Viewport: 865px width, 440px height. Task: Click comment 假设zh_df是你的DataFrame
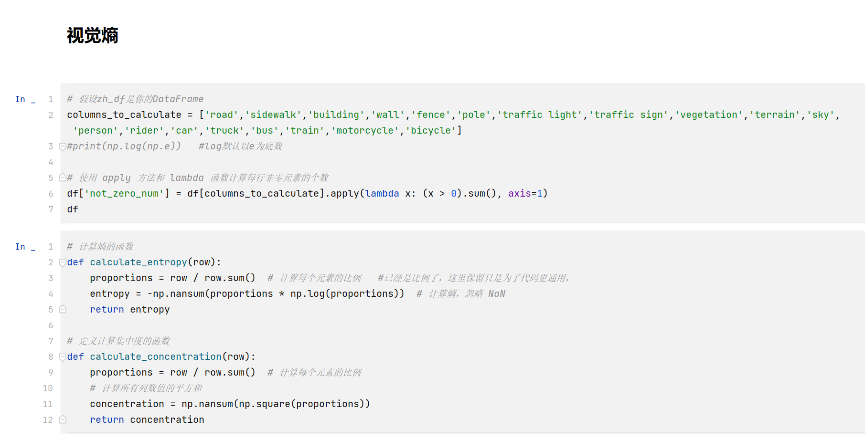pyautogui.click(x=135, y=99)
